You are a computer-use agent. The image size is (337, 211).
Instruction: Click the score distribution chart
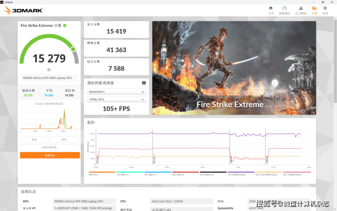[49, 120]
